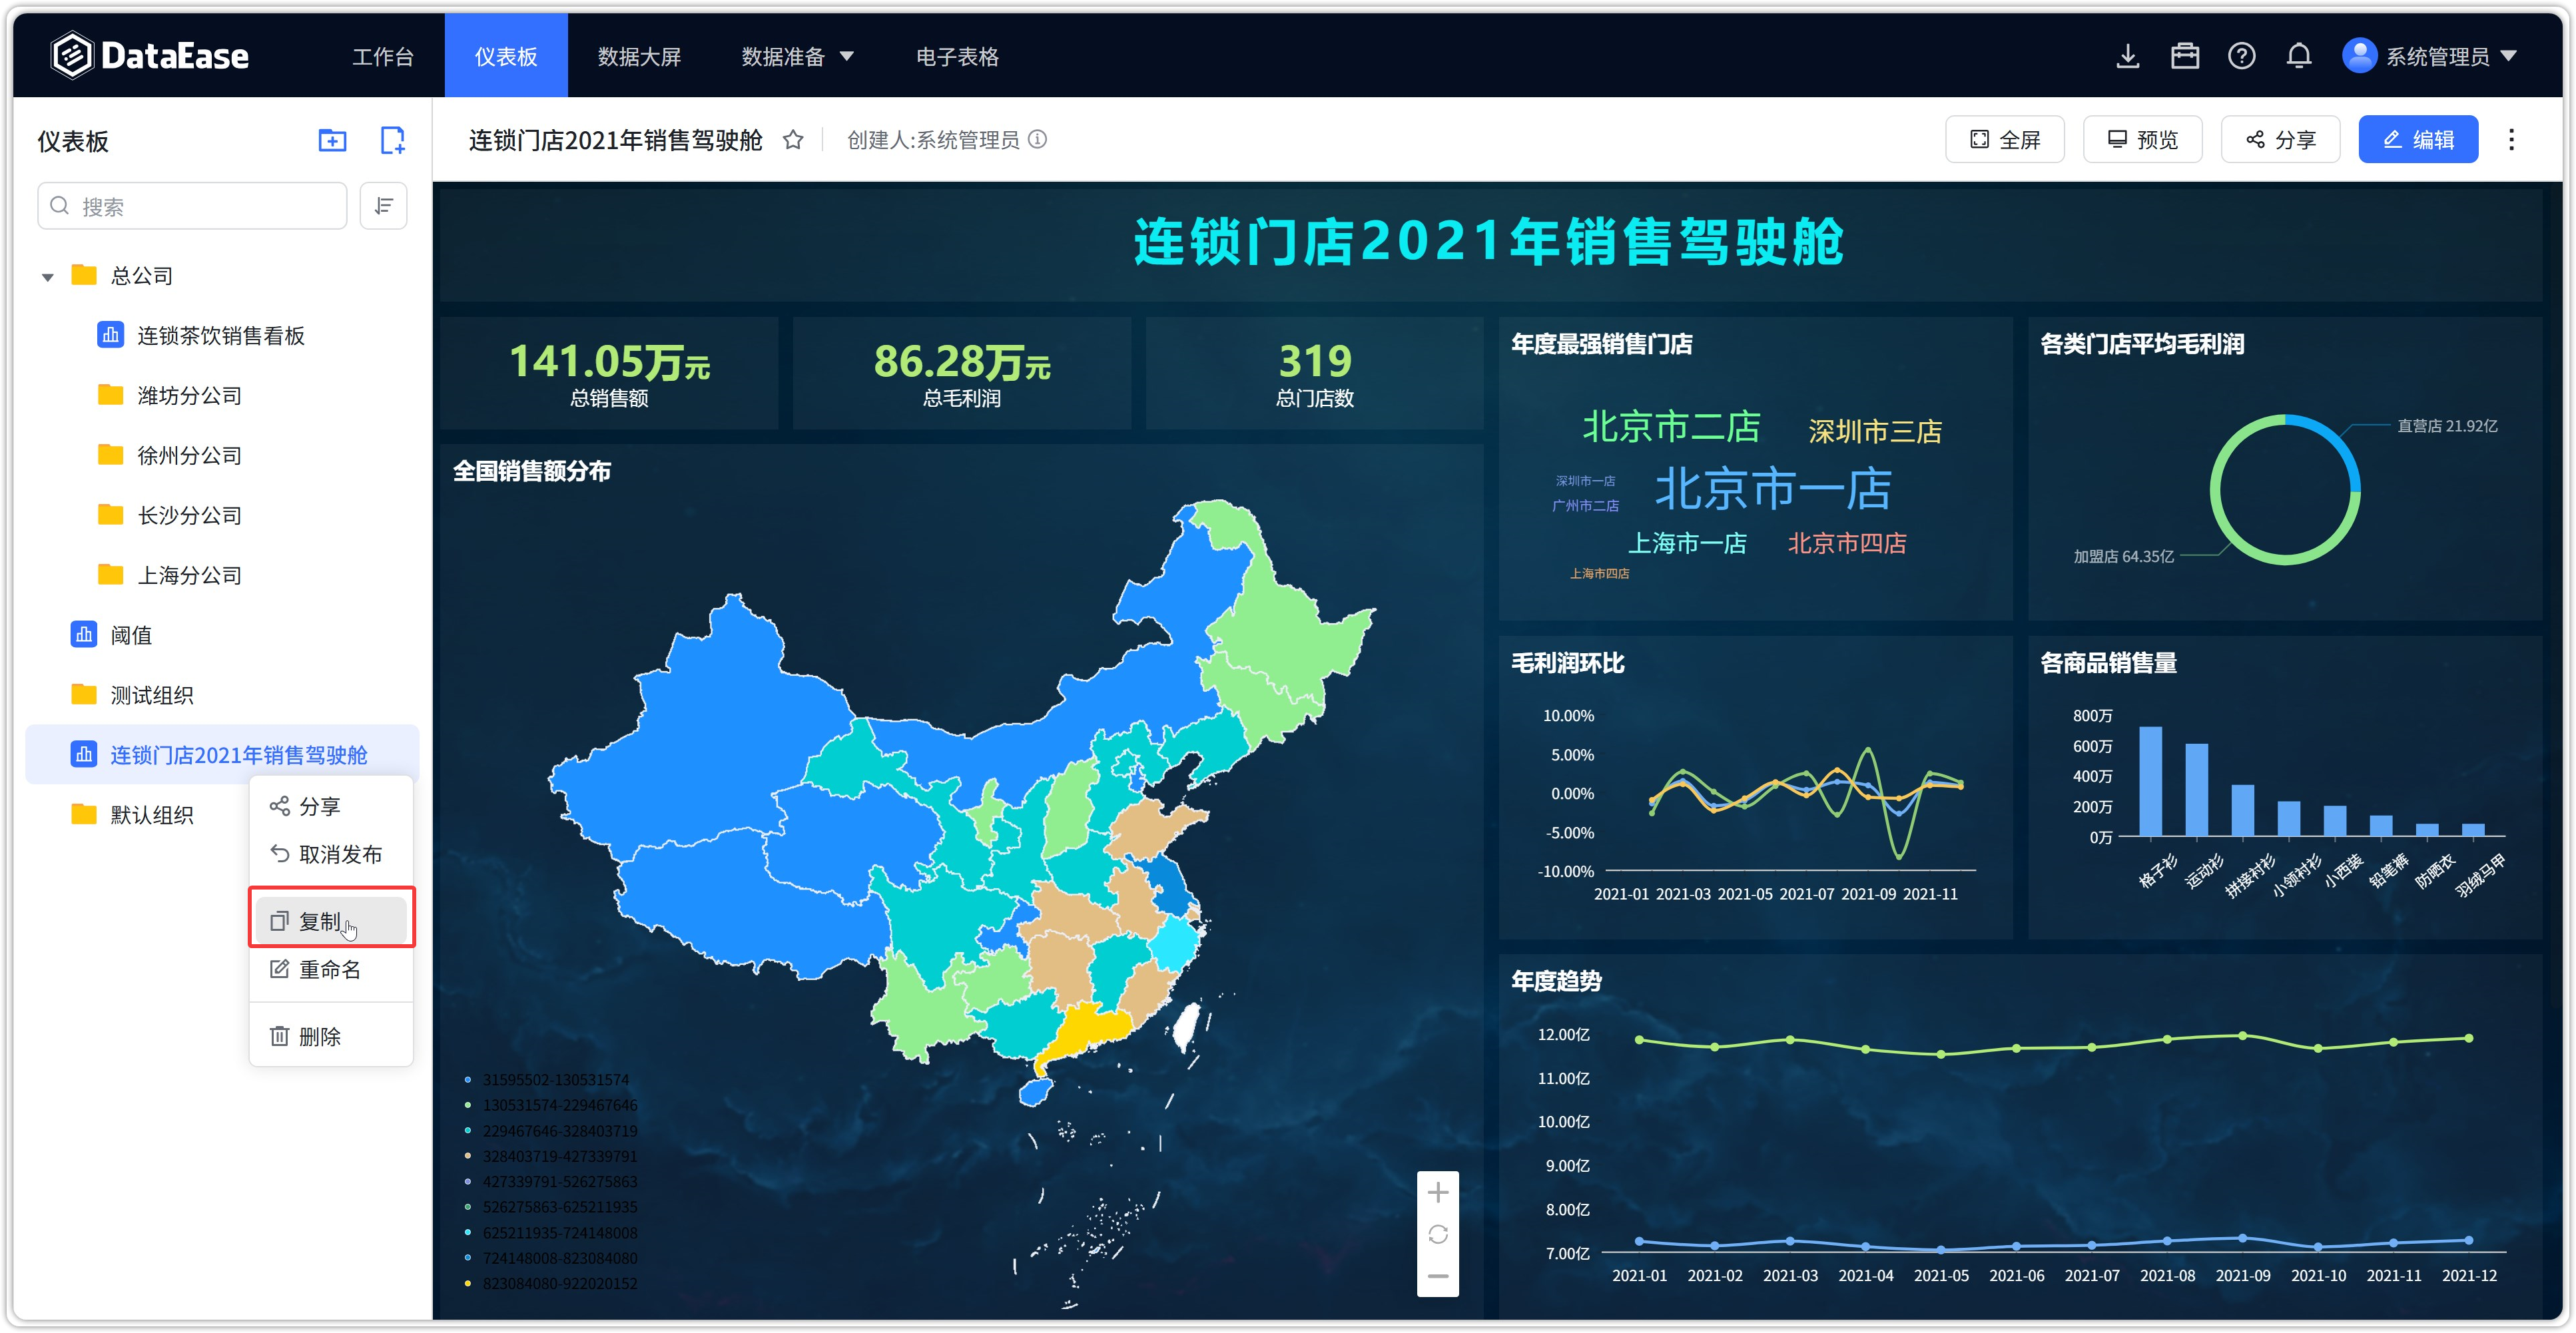Choose 取消发布 in the context menu
The height and width of the screenshot is (1333, 2576).
[331, 854]
